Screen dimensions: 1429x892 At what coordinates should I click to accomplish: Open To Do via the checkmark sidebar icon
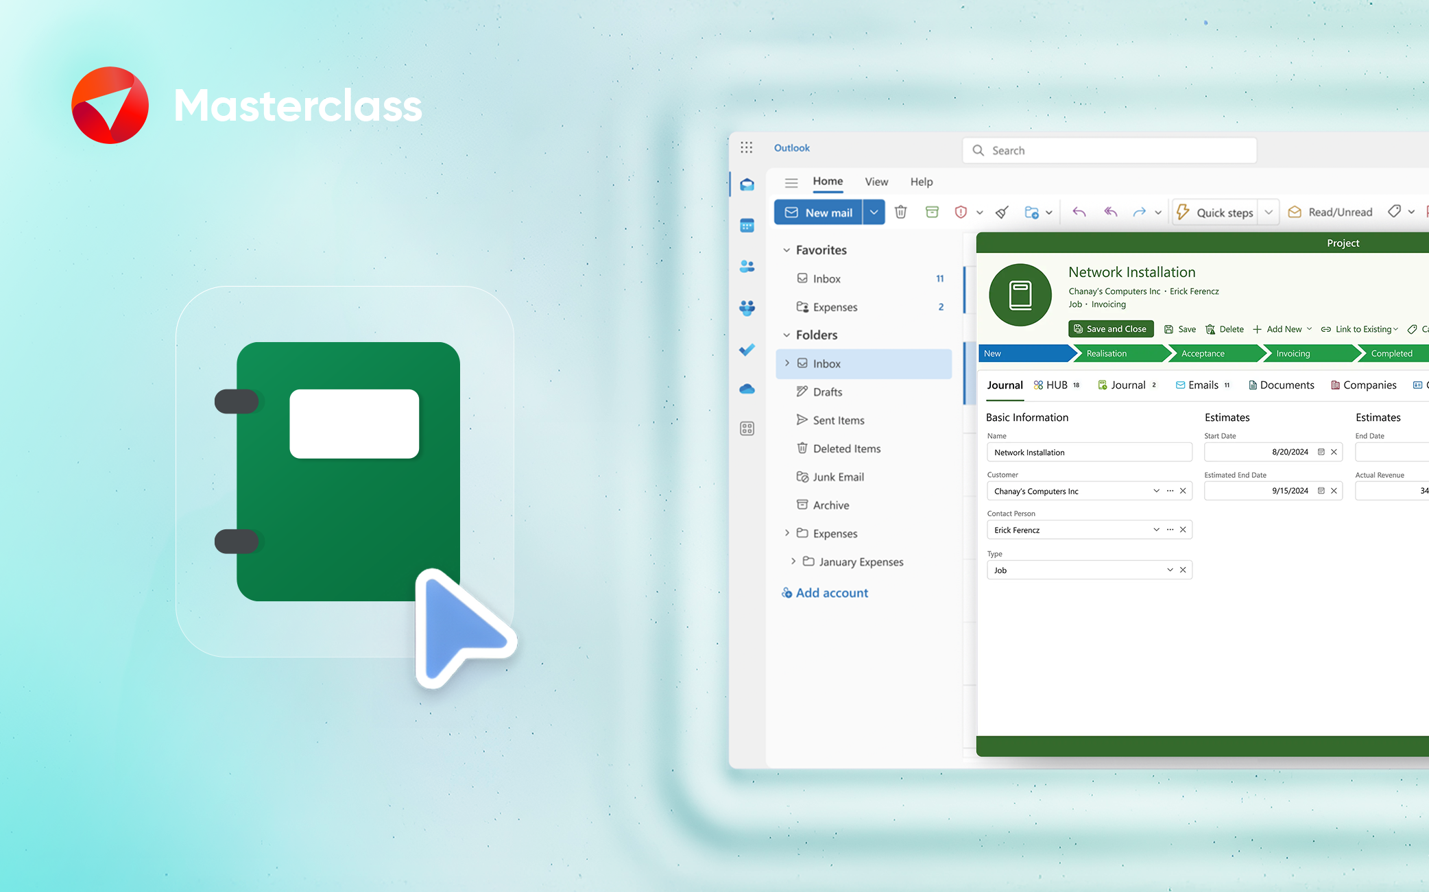coord(747,350)
